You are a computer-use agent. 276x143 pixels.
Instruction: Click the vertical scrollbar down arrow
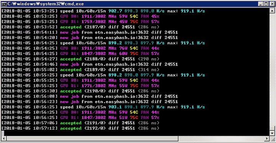(272, 133)
